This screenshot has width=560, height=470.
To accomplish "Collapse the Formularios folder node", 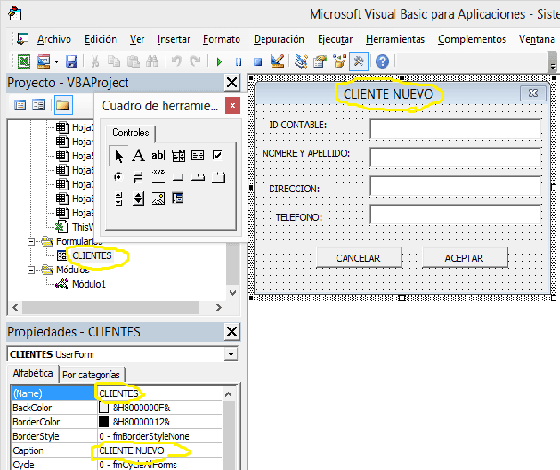I will click(x=31, y=242).
